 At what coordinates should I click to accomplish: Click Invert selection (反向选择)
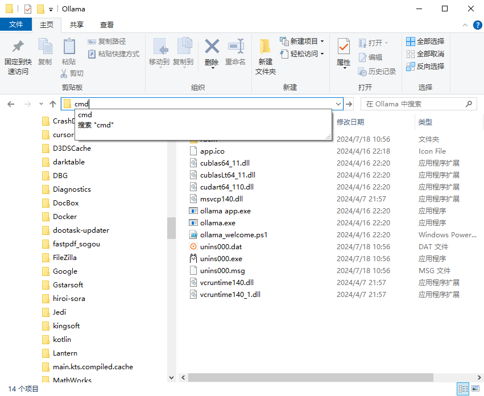coord(425,66)
